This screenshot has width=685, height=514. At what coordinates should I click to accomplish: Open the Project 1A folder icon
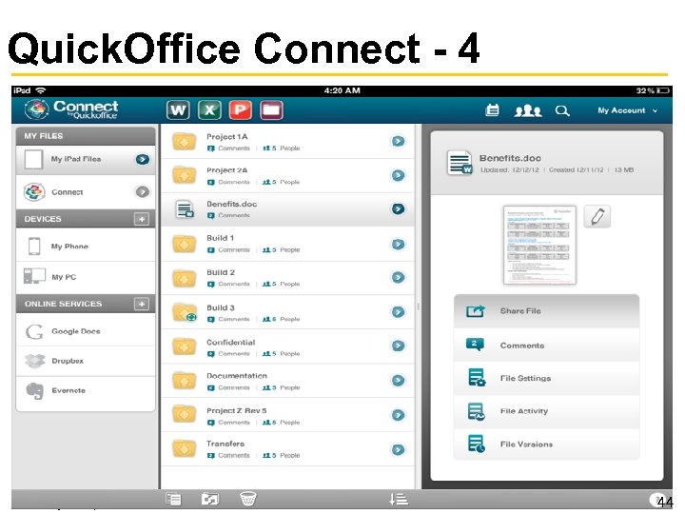pyautogui.click(x=184, y=141)
